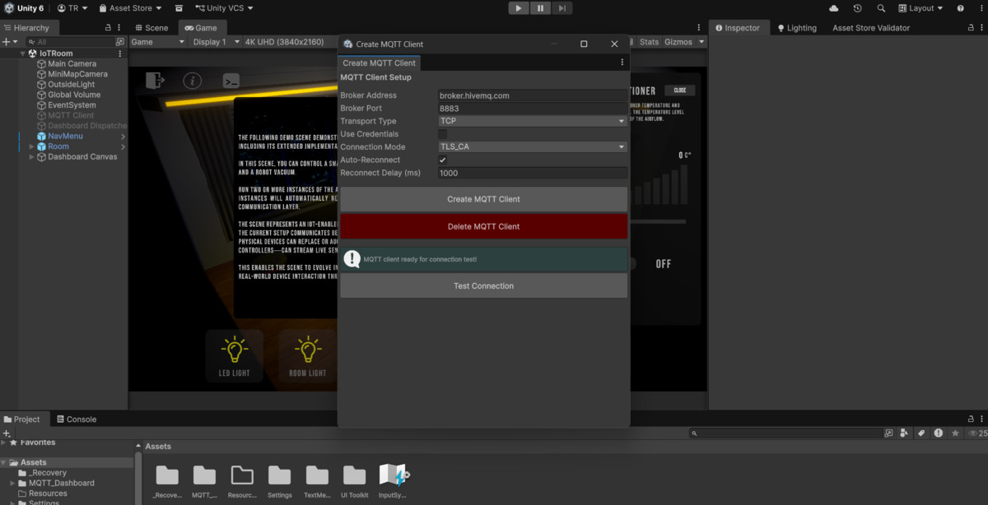The width and height of the screenshot is (988, 505).
Task: Click the red Delete MQTT Client button
Action: (483, 226)
